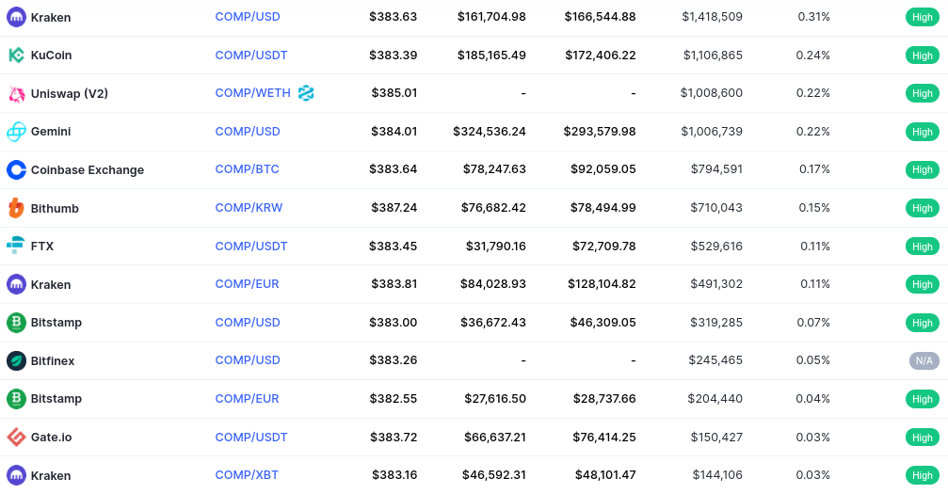Click the Coinbase Exchange logo
Viewport: 948px width, 494px height.
[16, 170]
